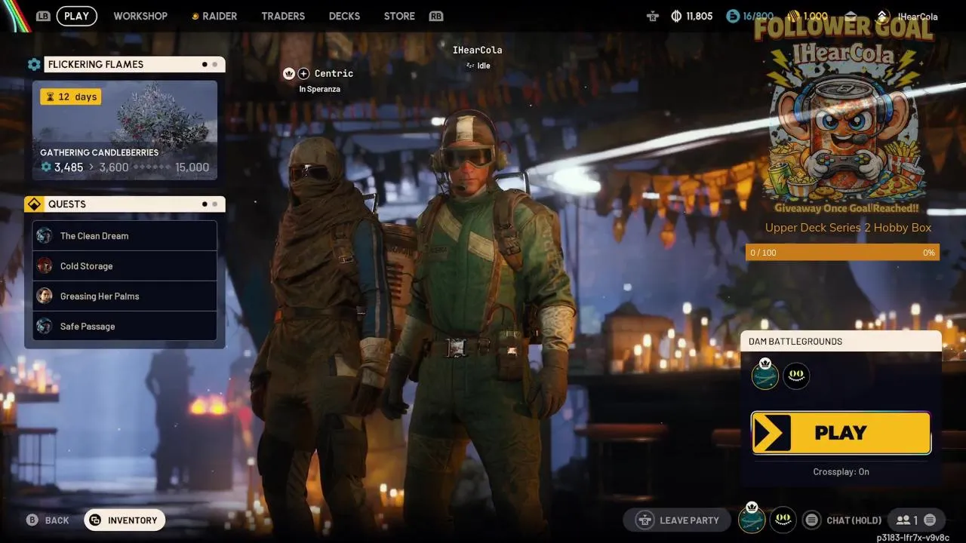
Task: Click the leader avatar in Dam Battlegrounds panel
Action: click(765, 375)
